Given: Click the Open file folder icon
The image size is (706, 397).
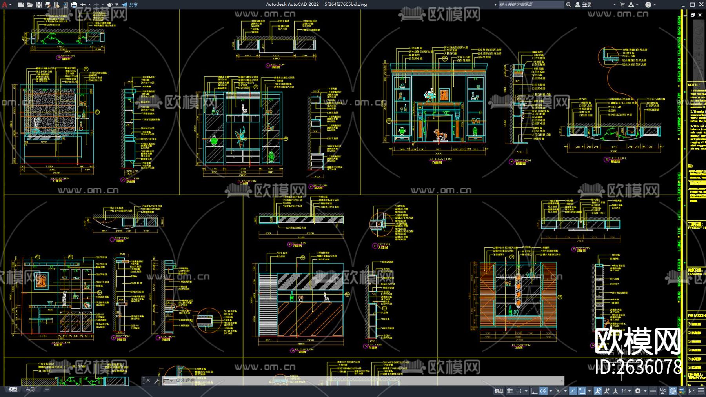Looking at the screenshot, I should 30,5.
